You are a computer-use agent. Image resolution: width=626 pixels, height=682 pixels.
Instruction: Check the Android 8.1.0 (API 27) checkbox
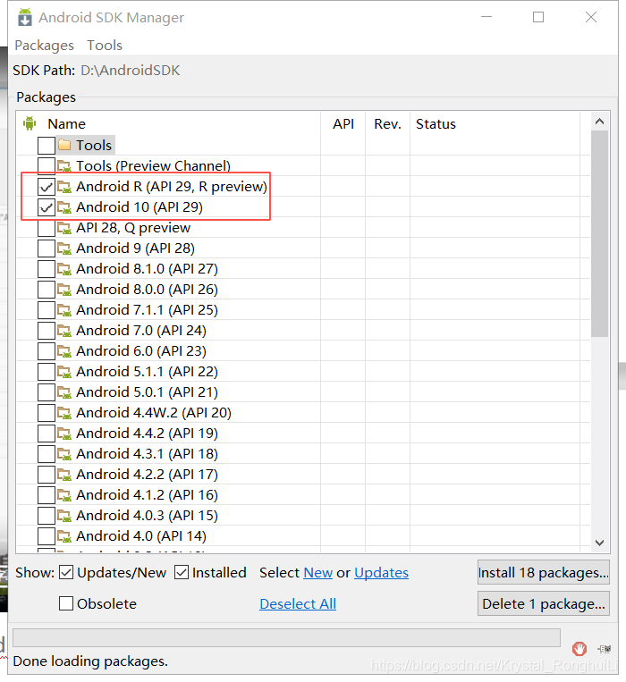(x=47, y=269)
